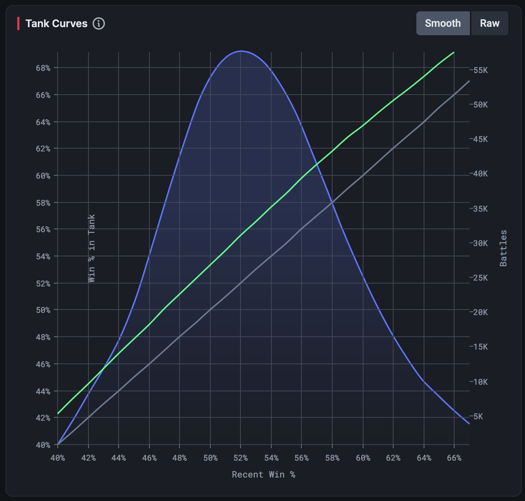Viewport: 525px width, 501px height.
Task: Click the 64% left axis tick
Action: point(43,122)
